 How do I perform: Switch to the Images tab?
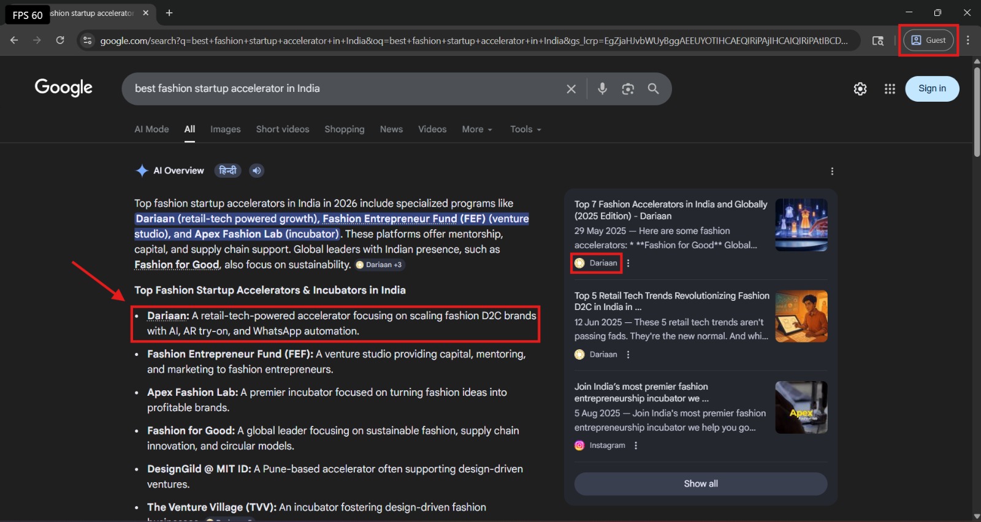(x=225, y=129)
